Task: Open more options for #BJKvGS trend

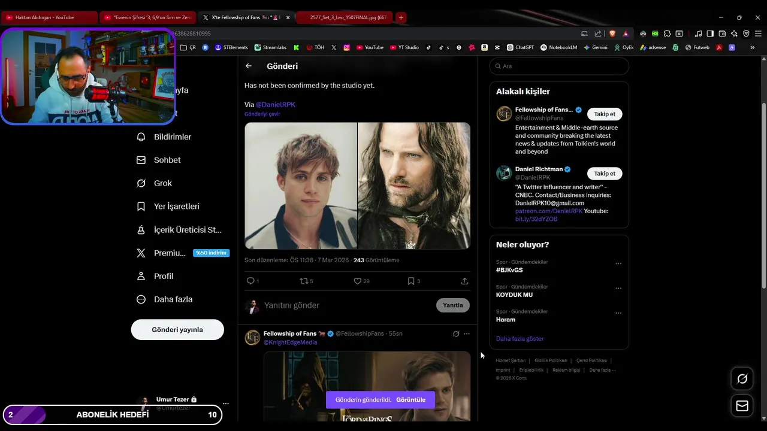Action: click(x=618, y=263)
